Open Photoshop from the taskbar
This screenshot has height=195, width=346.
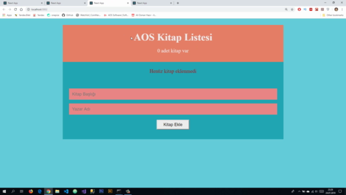pyautogui.click(x=101, y=191)
